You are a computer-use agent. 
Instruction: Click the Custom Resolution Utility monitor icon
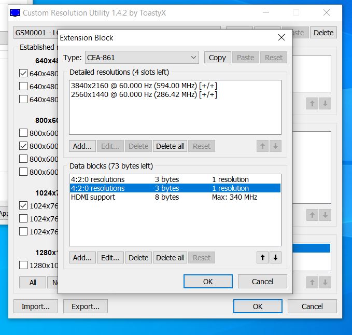pyautogui.click(x=15, y=12)
